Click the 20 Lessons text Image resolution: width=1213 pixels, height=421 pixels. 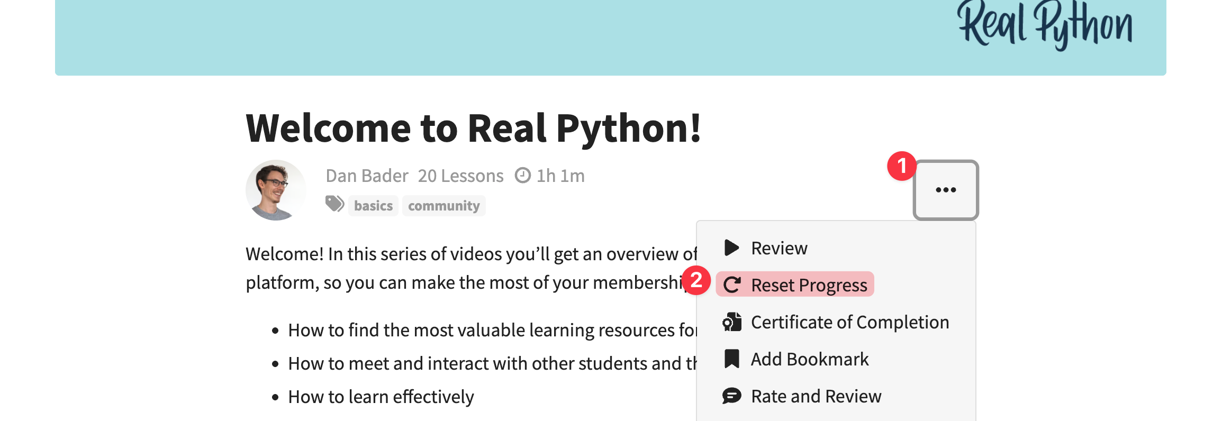pyautogui.click(x=460, y=176)
